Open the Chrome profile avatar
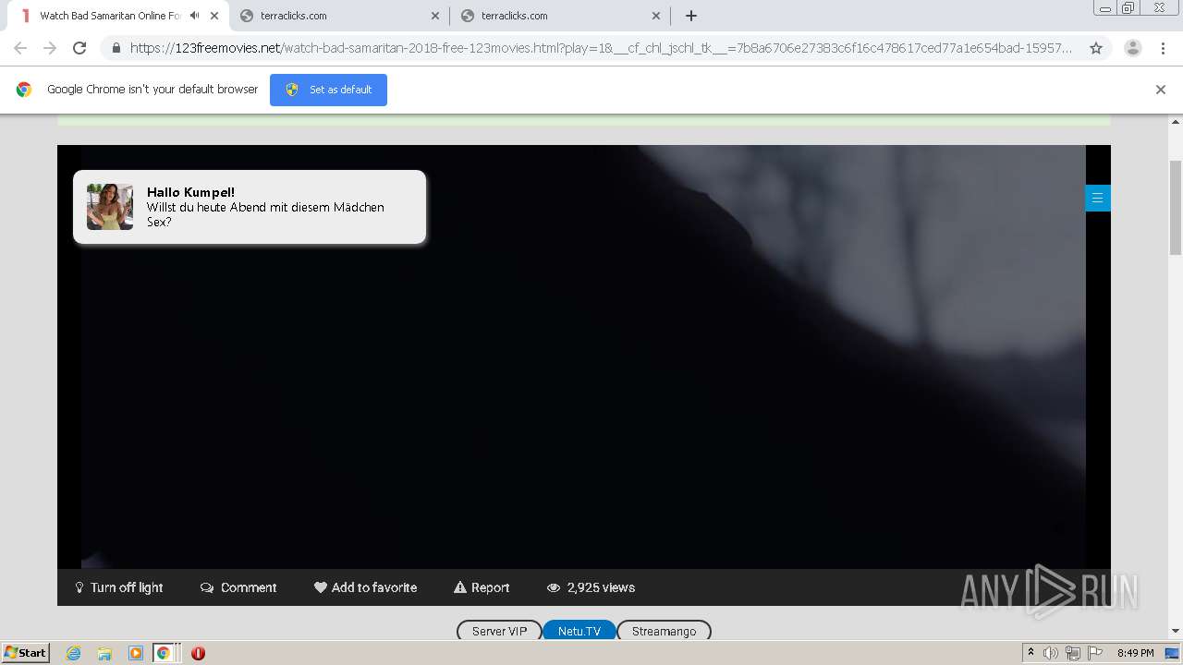This screenshot has height=665, width=1183. [x=1133, y=48]
